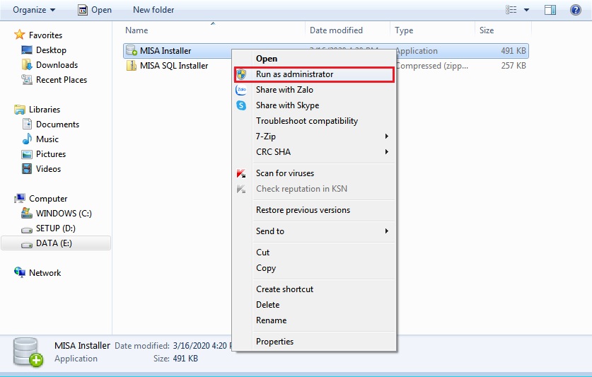592x377 pixels.
Task: Open the WINDOWS (C:) drive
Action: [64, 214]
